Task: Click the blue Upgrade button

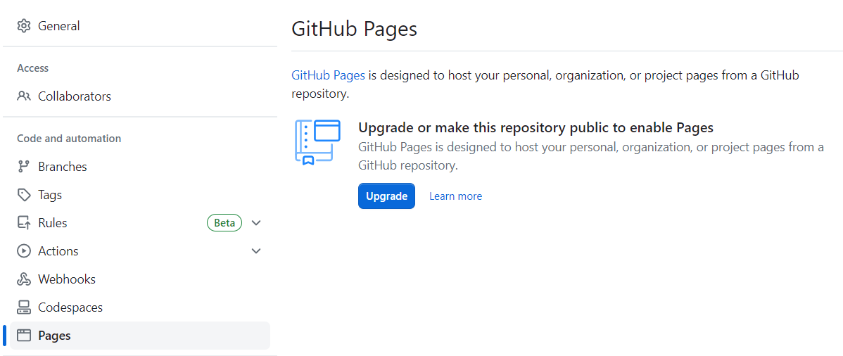Action: [386, 196]
